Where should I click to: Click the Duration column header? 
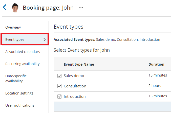tap(156, 64)
